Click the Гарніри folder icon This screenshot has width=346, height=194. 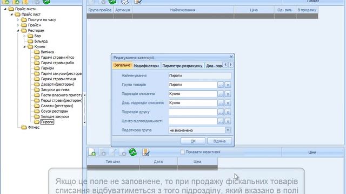(37, 68)
